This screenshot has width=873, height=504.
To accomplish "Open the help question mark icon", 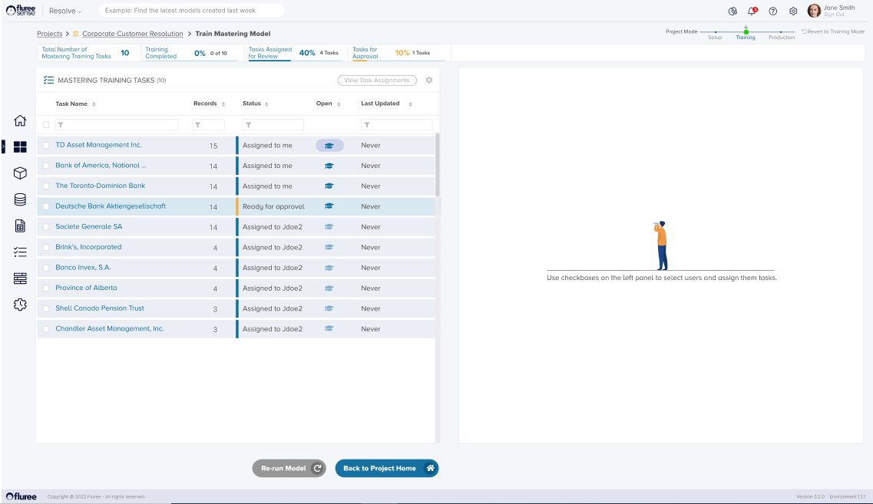I will point(772,11).
